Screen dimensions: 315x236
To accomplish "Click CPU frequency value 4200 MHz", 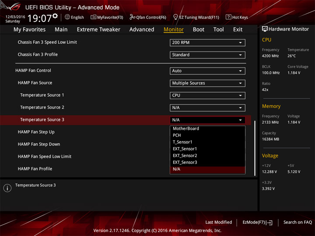I will pyautogui.click(x=270, y=56).
